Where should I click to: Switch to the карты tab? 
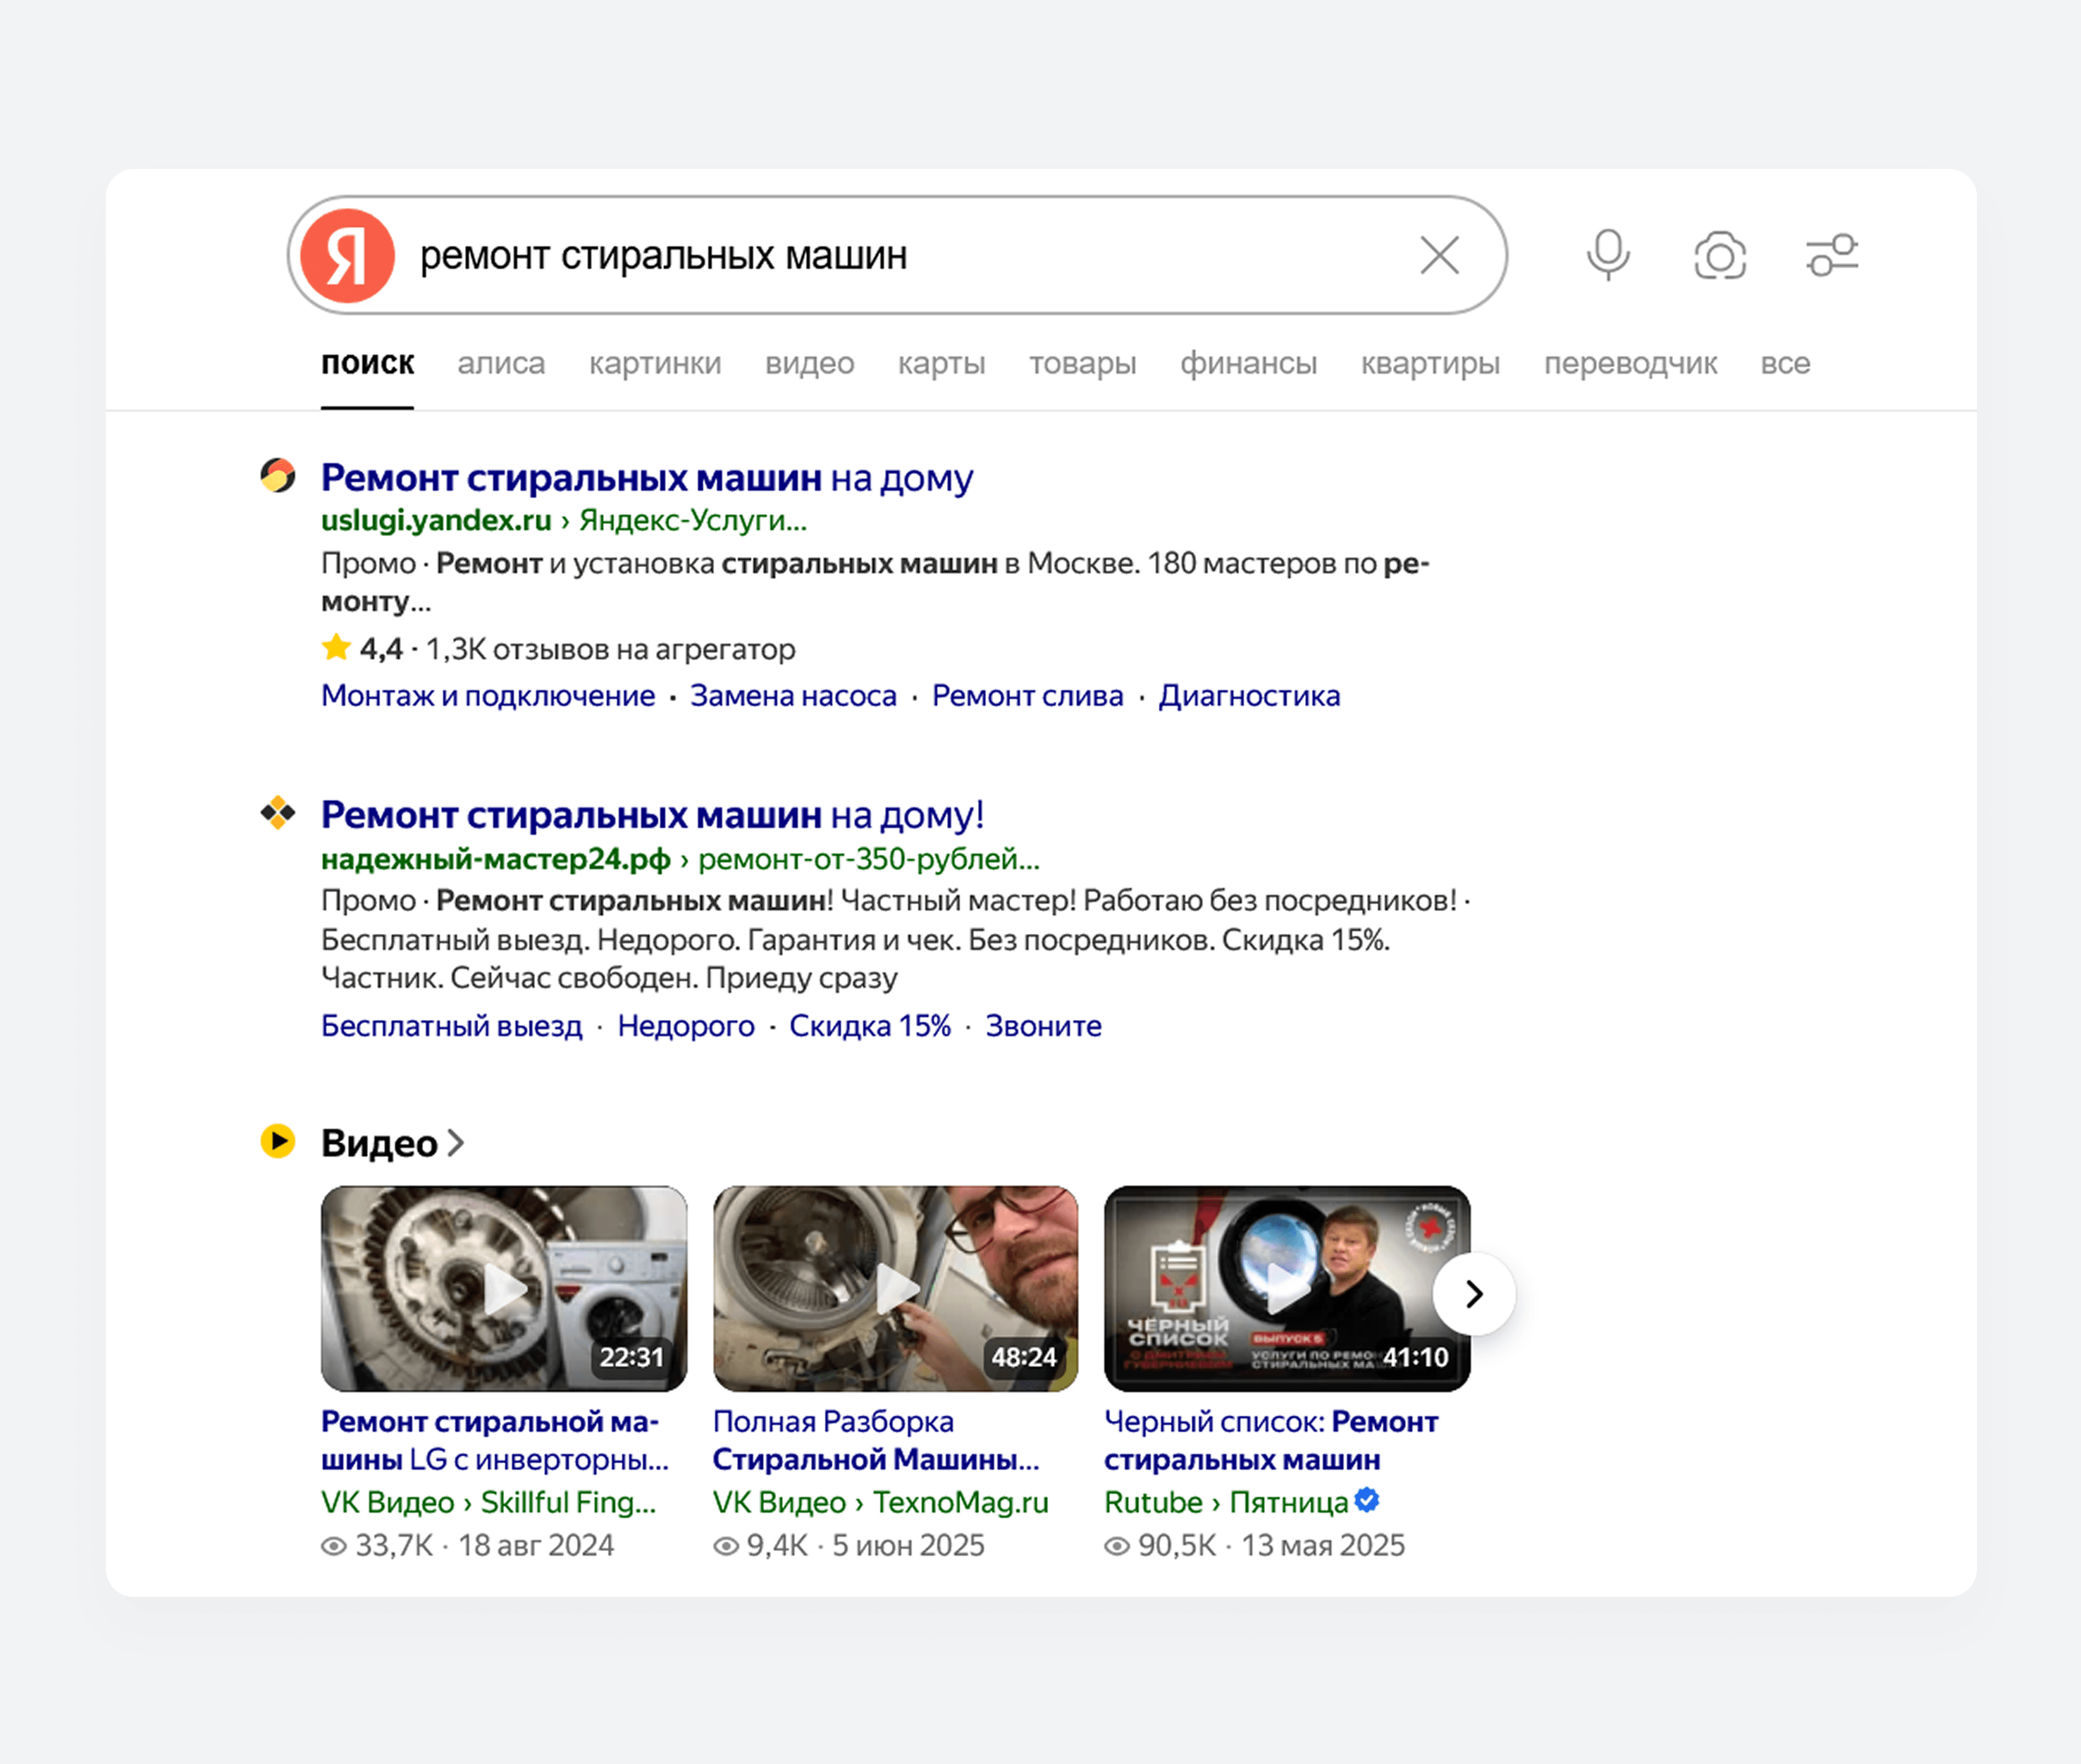tap(940, 363)
